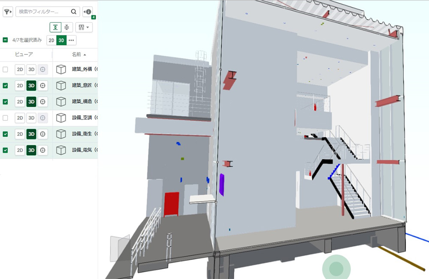Select the green 3D button in header
This screenshot has height=279, width=429.
[61, 40]
